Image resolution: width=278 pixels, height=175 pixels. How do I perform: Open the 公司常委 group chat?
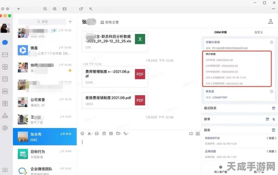(45, 102)
